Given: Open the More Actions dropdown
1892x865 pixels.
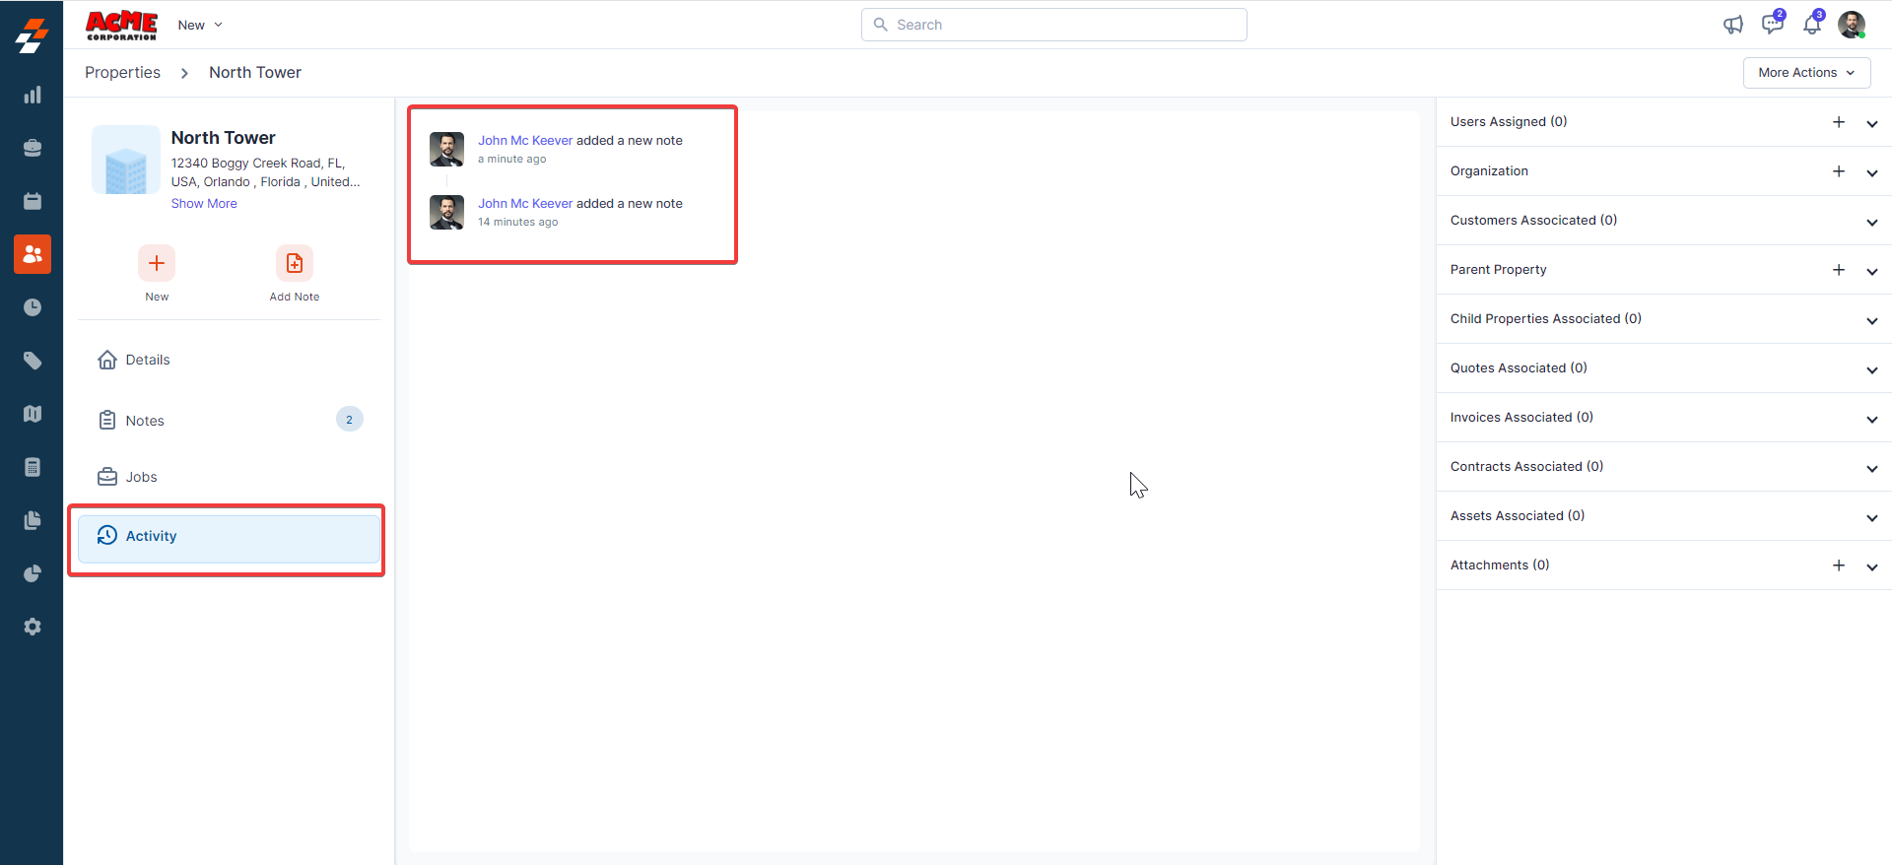Looking at the screenshot, I should click(1806, 73).
